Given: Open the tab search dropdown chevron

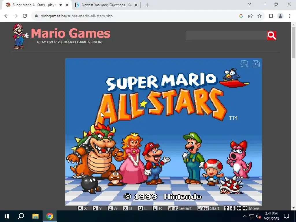Looking at the screenshot, I should pos(249,4).
